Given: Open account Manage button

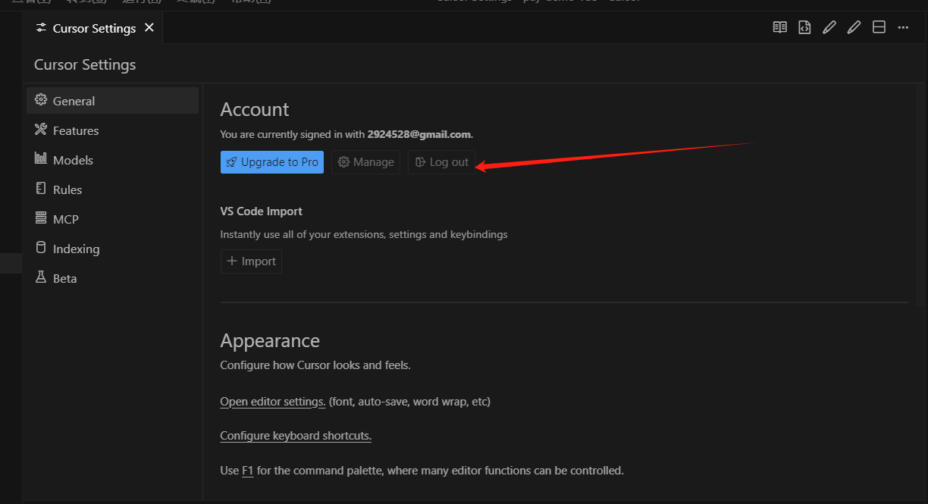Looking at the screenshot, I should tap(365, 162).
